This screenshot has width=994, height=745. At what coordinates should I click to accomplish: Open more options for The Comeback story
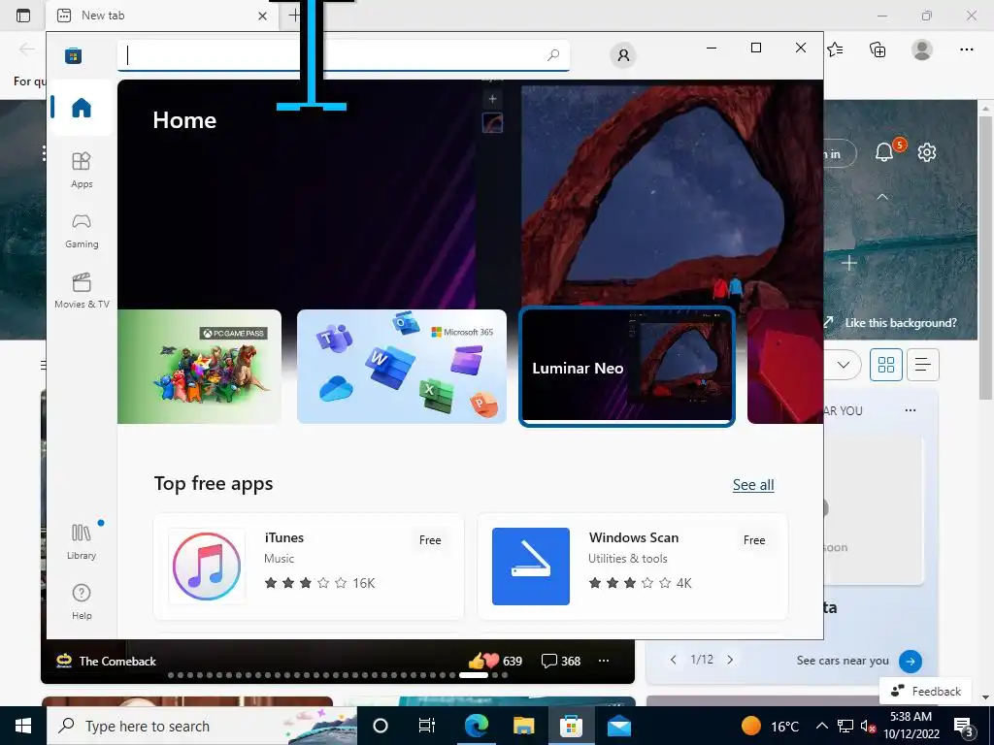(604, 661)
